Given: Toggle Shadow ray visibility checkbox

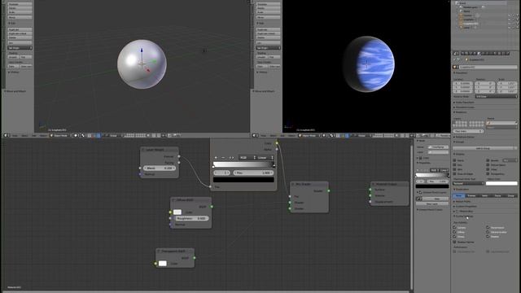Looking at the screenshot, I should [488, 236].
